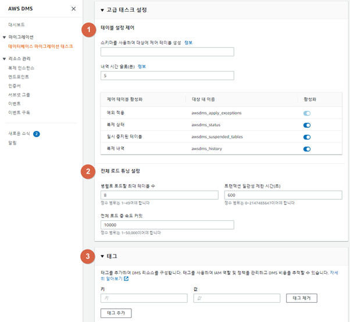Select the awsdms_history table name cell

(207, 149)
